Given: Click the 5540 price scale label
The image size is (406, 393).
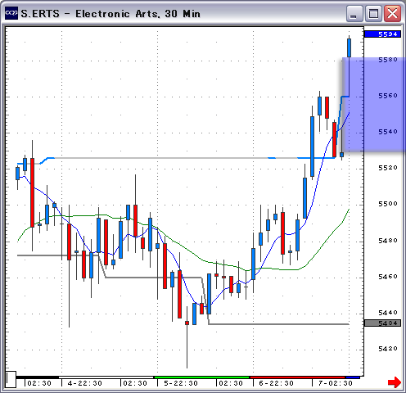Looking at the screenshot, I should 388,132.
